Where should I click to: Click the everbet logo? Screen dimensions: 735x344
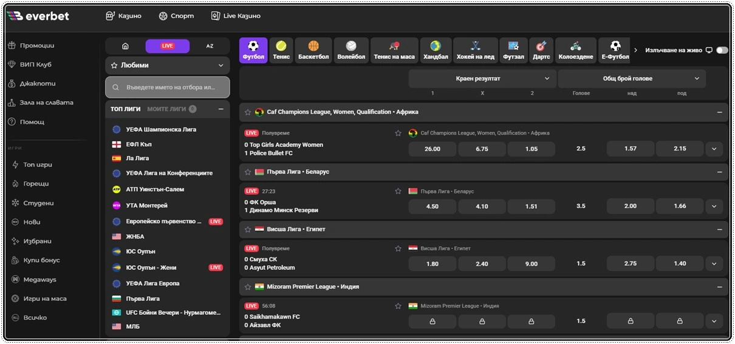click(38, 16)
